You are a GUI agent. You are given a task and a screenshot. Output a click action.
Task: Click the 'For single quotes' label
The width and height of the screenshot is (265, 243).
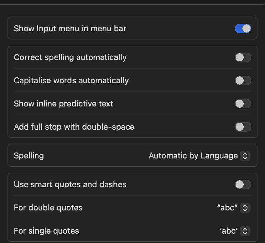46,231
